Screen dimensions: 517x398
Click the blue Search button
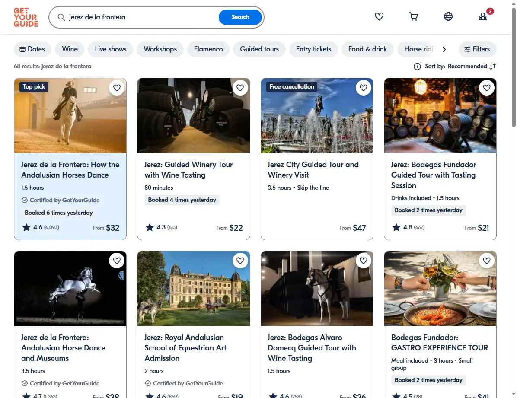240,17
